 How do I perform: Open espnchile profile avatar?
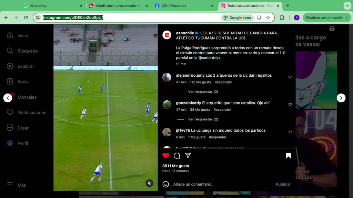click(x=167, y=35)
